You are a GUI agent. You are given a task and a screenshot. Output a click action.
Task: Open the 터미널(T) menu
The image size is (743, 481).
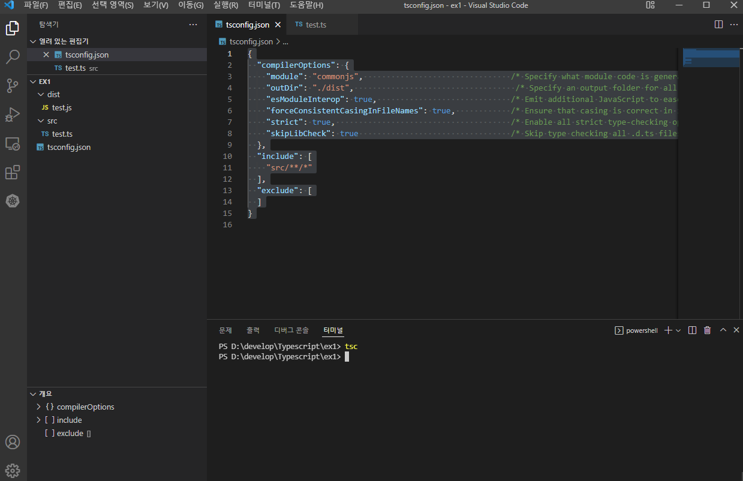click(264, 5)
